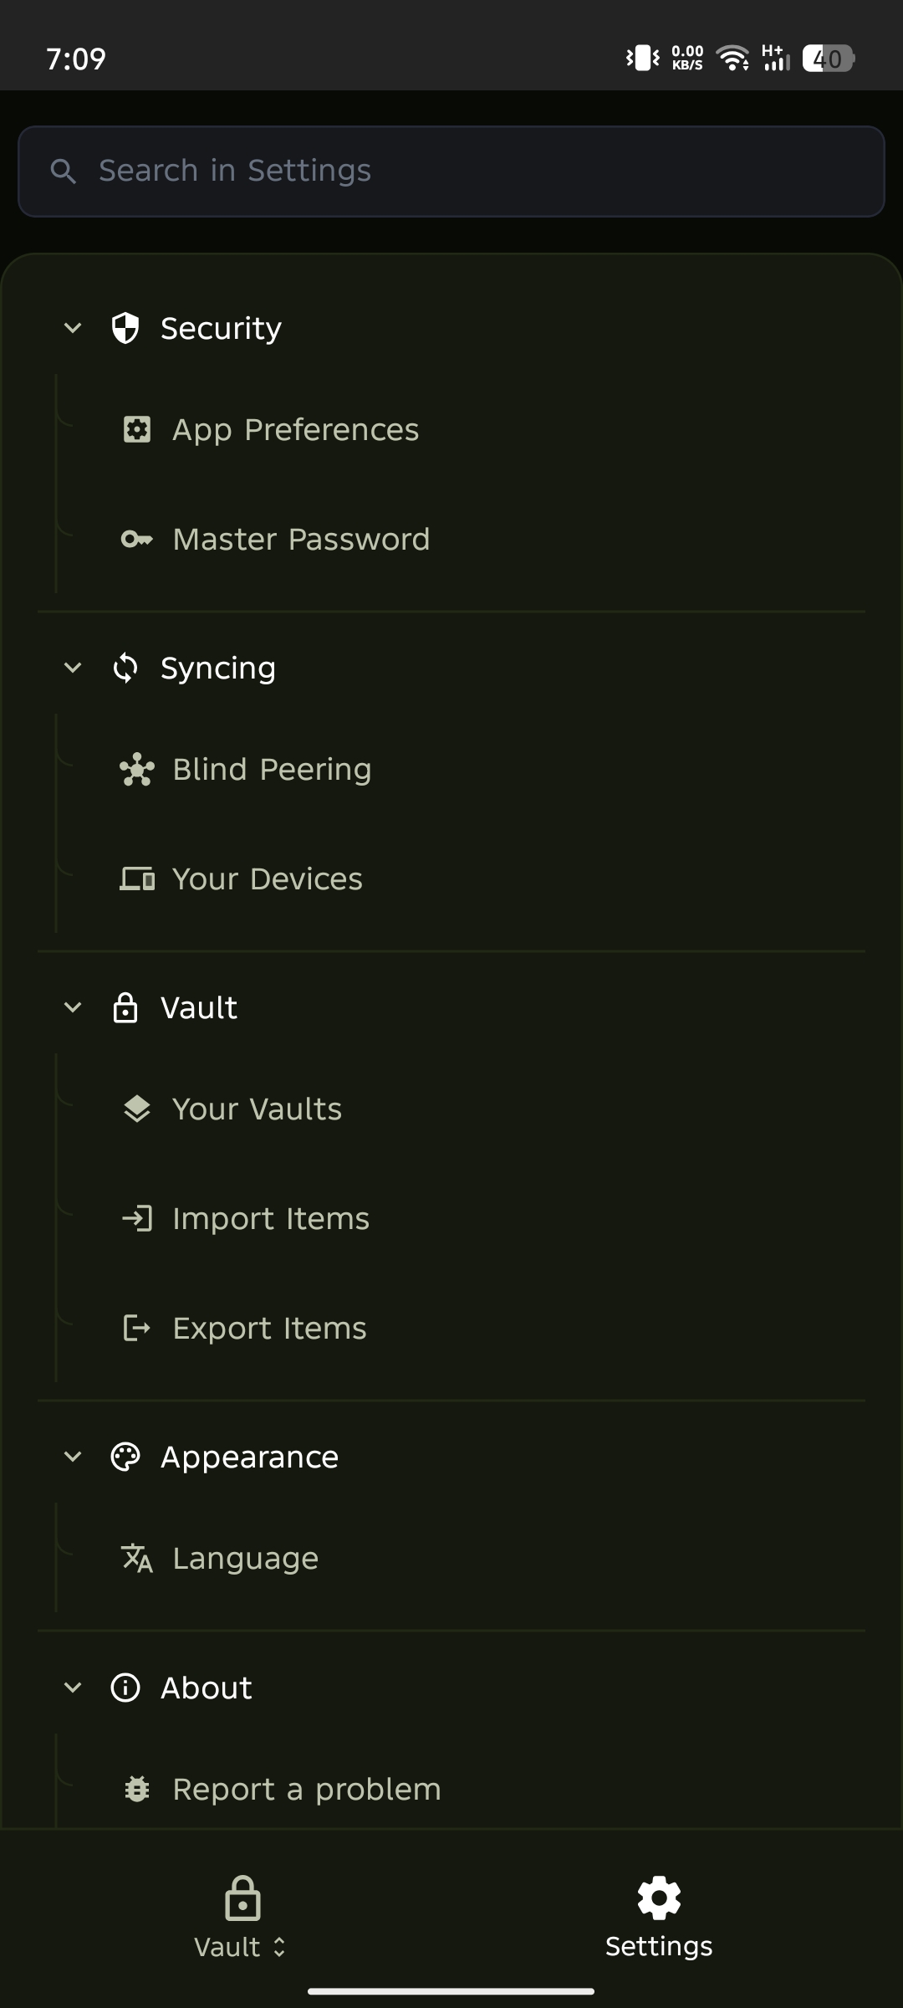Open Language settings via translate icon
The height and width of the screenshot is (2008, 903).
tap(137, 1558)
